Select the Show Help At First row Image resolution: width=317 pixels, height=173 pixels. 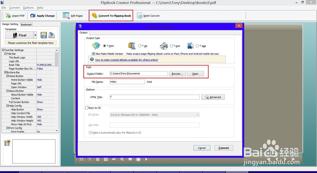point(28,124)
